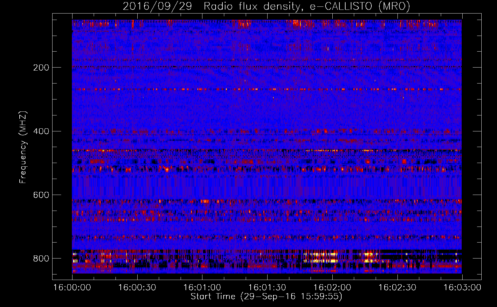Click the 800 frequency tick label
The image size is (497, 307).
pos(41,258)
